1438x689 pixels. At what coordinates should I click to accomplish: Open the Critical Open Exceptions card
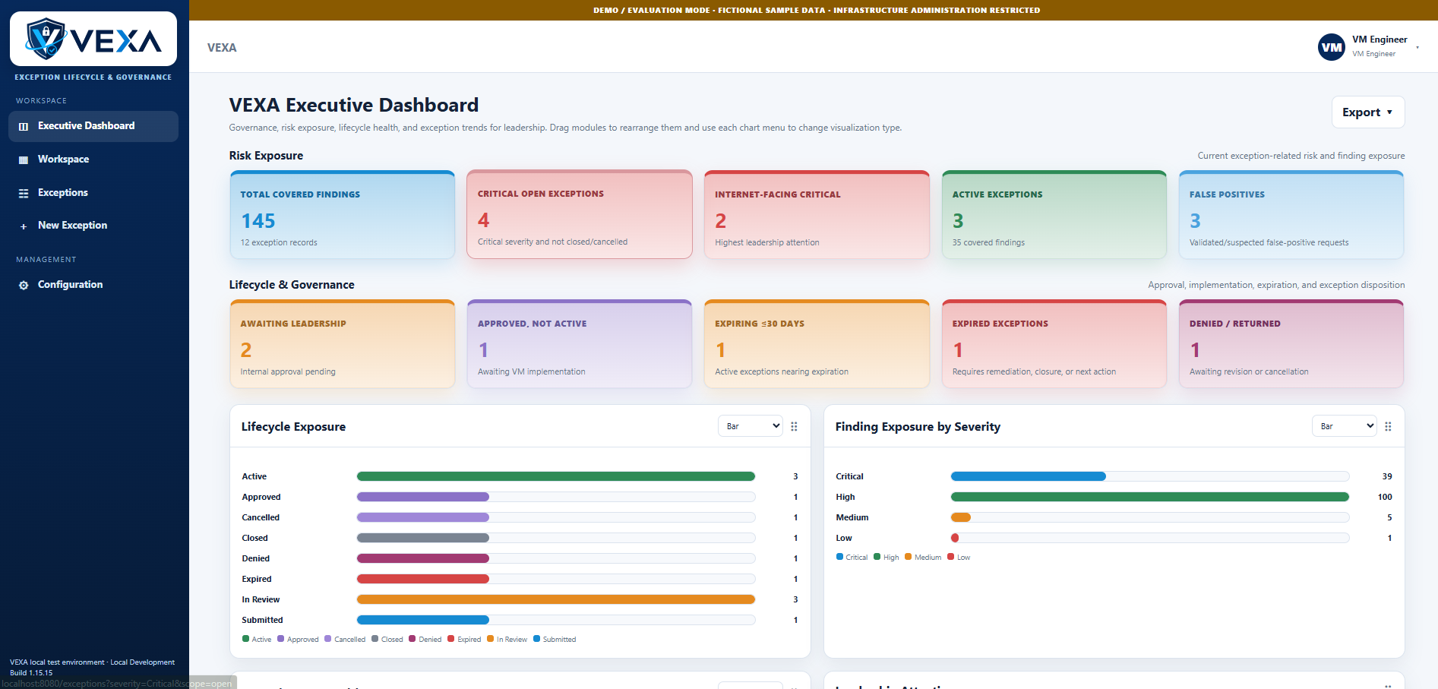point(580,215)
